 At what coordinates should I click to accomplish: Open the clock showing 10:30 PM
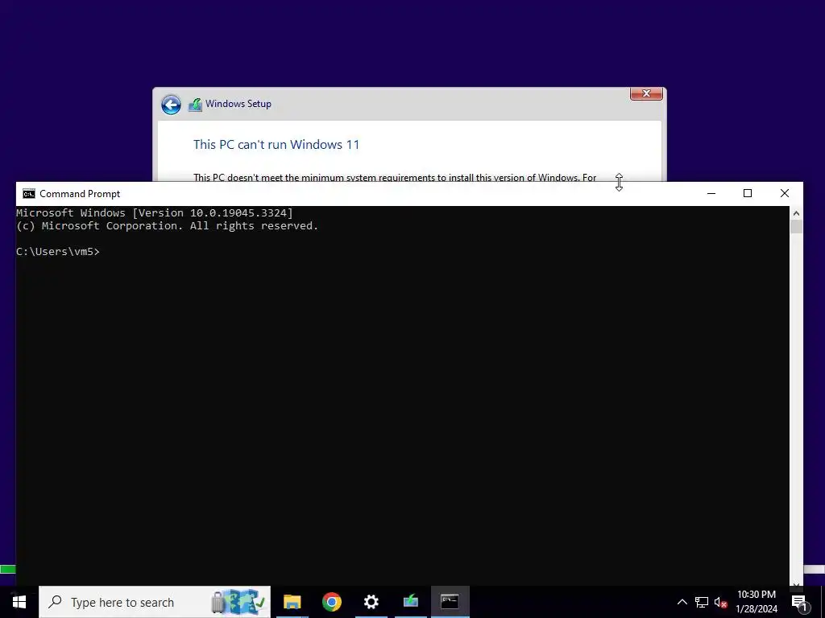(x=756, y=602)
